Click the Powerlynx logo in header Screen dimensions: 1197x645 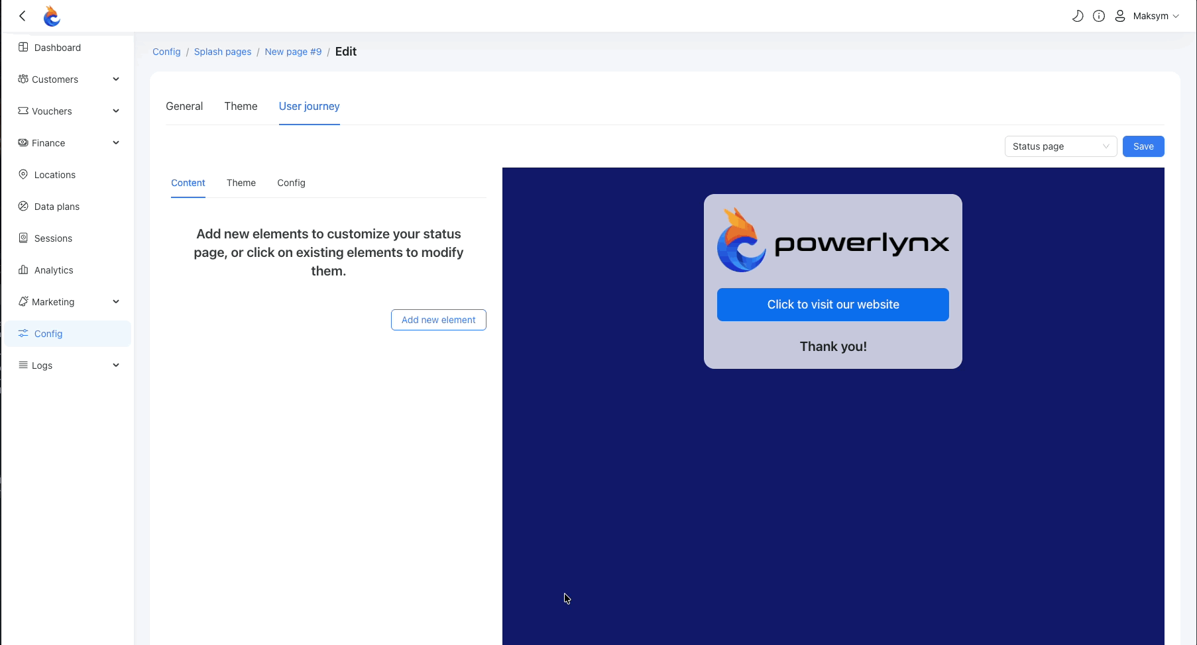pos(52,16)
